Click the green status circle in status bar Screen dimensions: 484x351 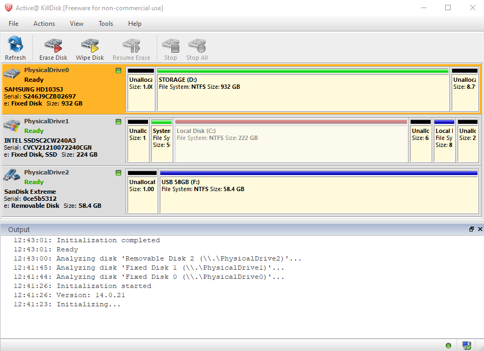tap(448, 346)
